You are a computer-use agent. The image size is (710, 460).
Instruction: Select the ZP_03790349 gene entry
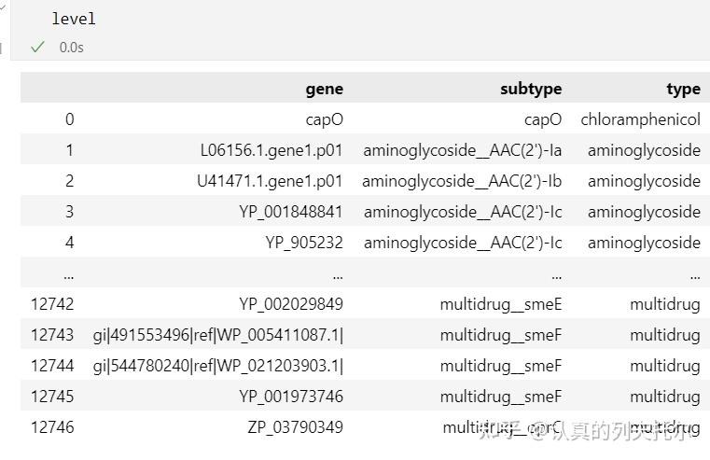point(293,427)
